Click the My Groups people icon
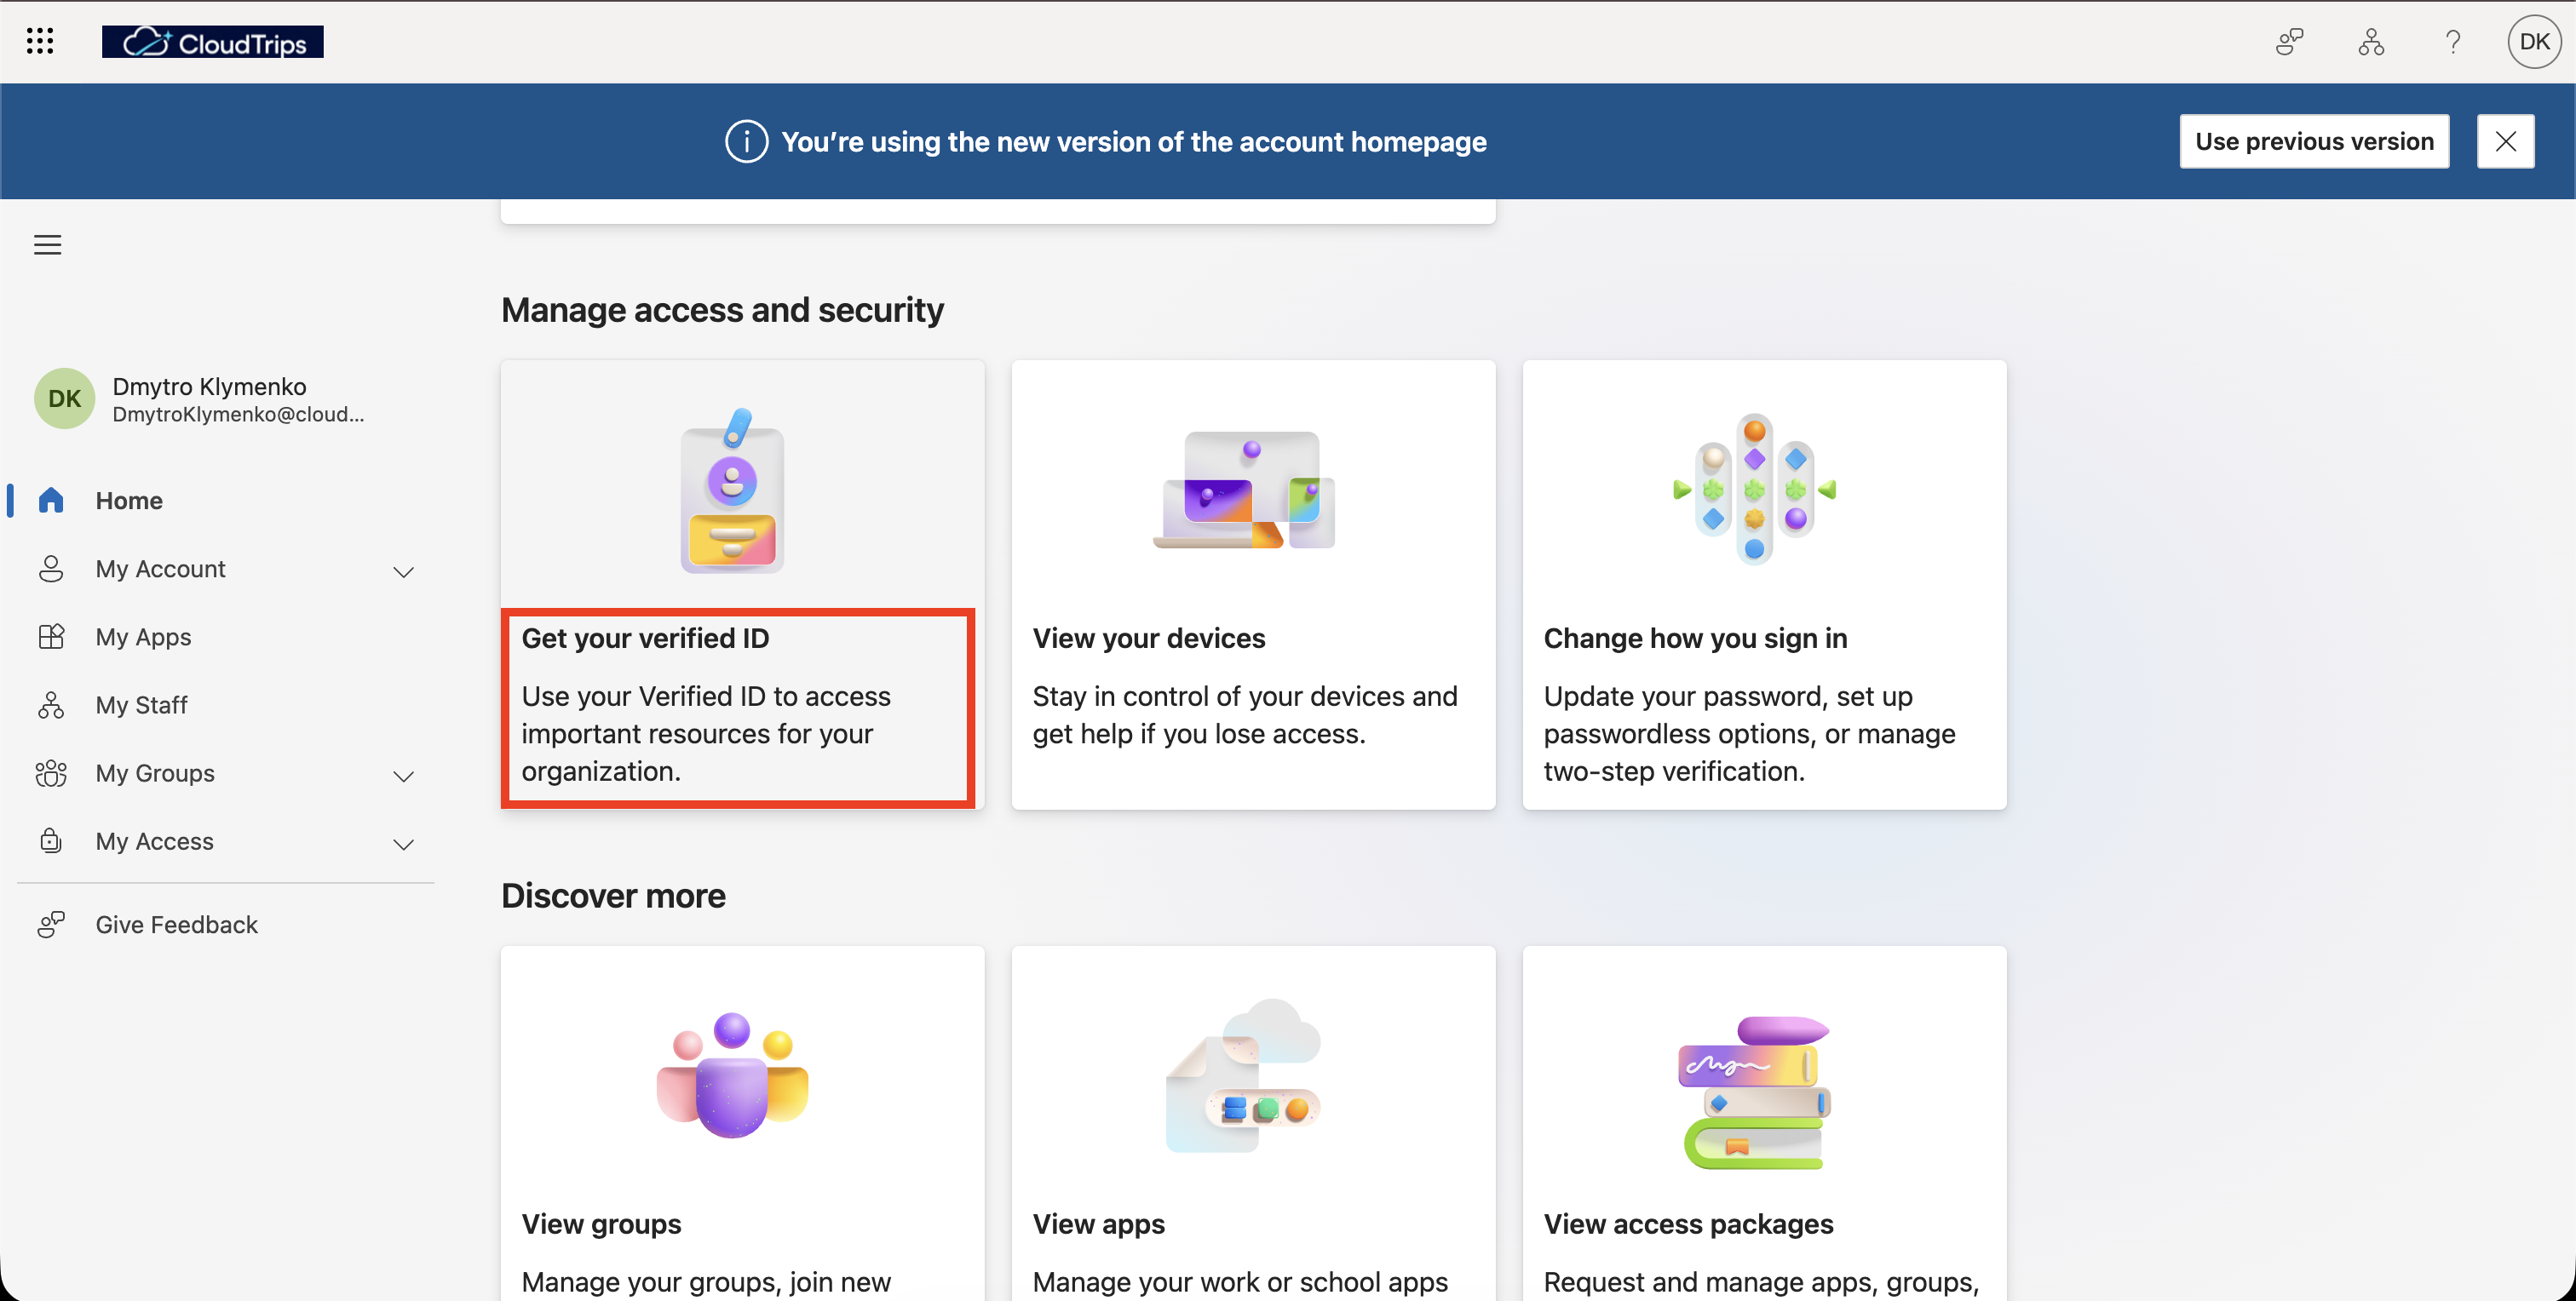This screenshot has height=1301, width=2576. click(51, 773)
